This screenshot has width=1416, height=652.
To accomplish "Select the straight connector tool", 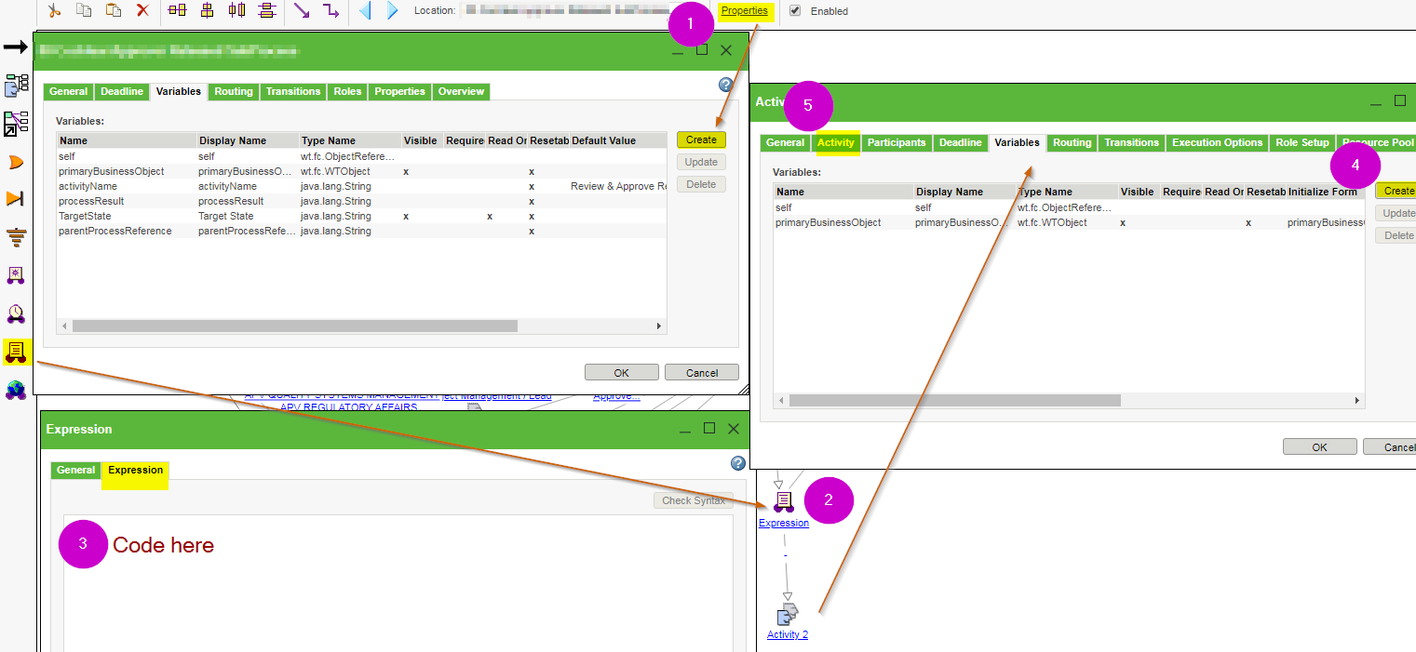I will pos(303,11).
